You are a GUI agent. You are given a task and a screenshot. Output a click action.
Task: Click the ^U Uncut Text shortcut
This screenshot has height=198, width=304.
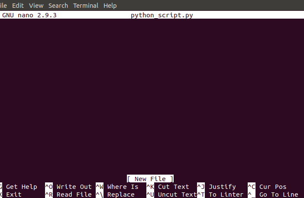tap(171, 194)
